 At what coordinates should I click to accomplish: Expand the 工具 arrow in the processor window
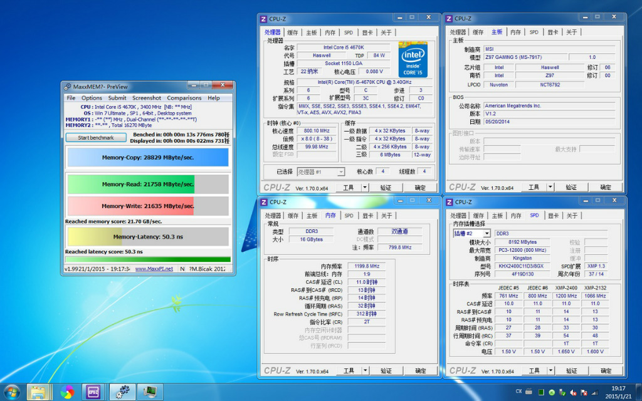click(364, 187)
